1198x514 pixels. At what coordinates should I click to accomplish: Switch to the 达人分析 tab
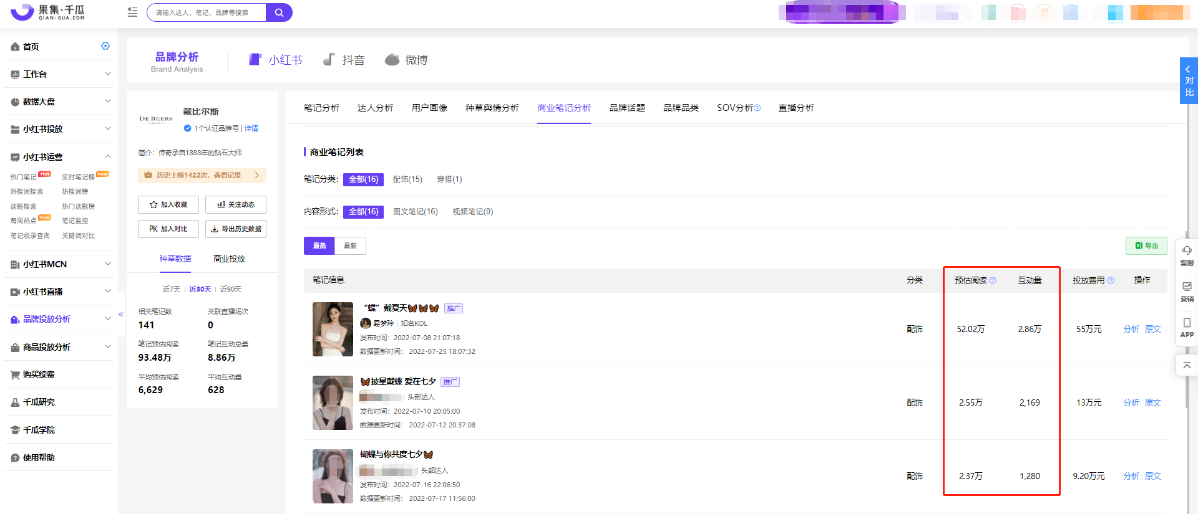[x=375, y=108]
